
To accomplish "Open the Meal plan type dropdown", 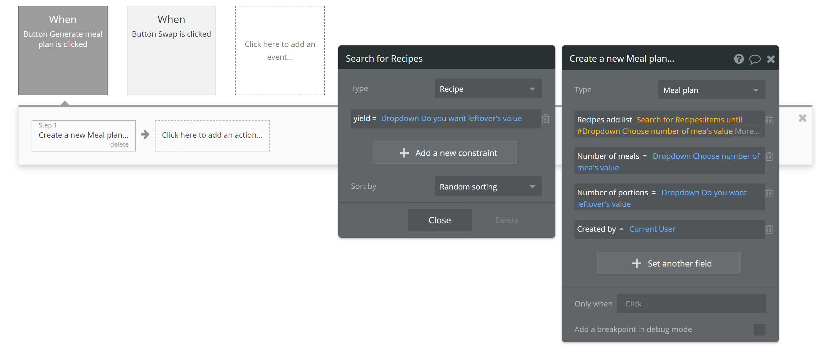I will click(x=712, y=90).
